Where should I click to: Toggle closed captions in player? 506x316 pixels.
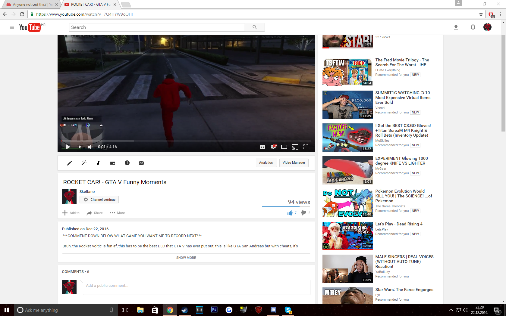click(x=262, y=147)
